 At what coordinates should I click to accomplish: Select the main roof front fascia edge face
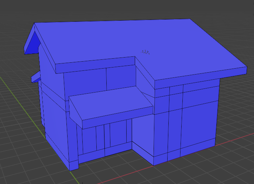click(201, 78)
